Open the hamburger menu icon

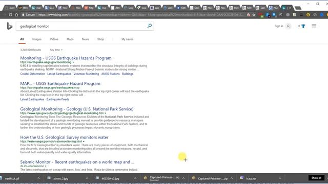pos(314,26)
